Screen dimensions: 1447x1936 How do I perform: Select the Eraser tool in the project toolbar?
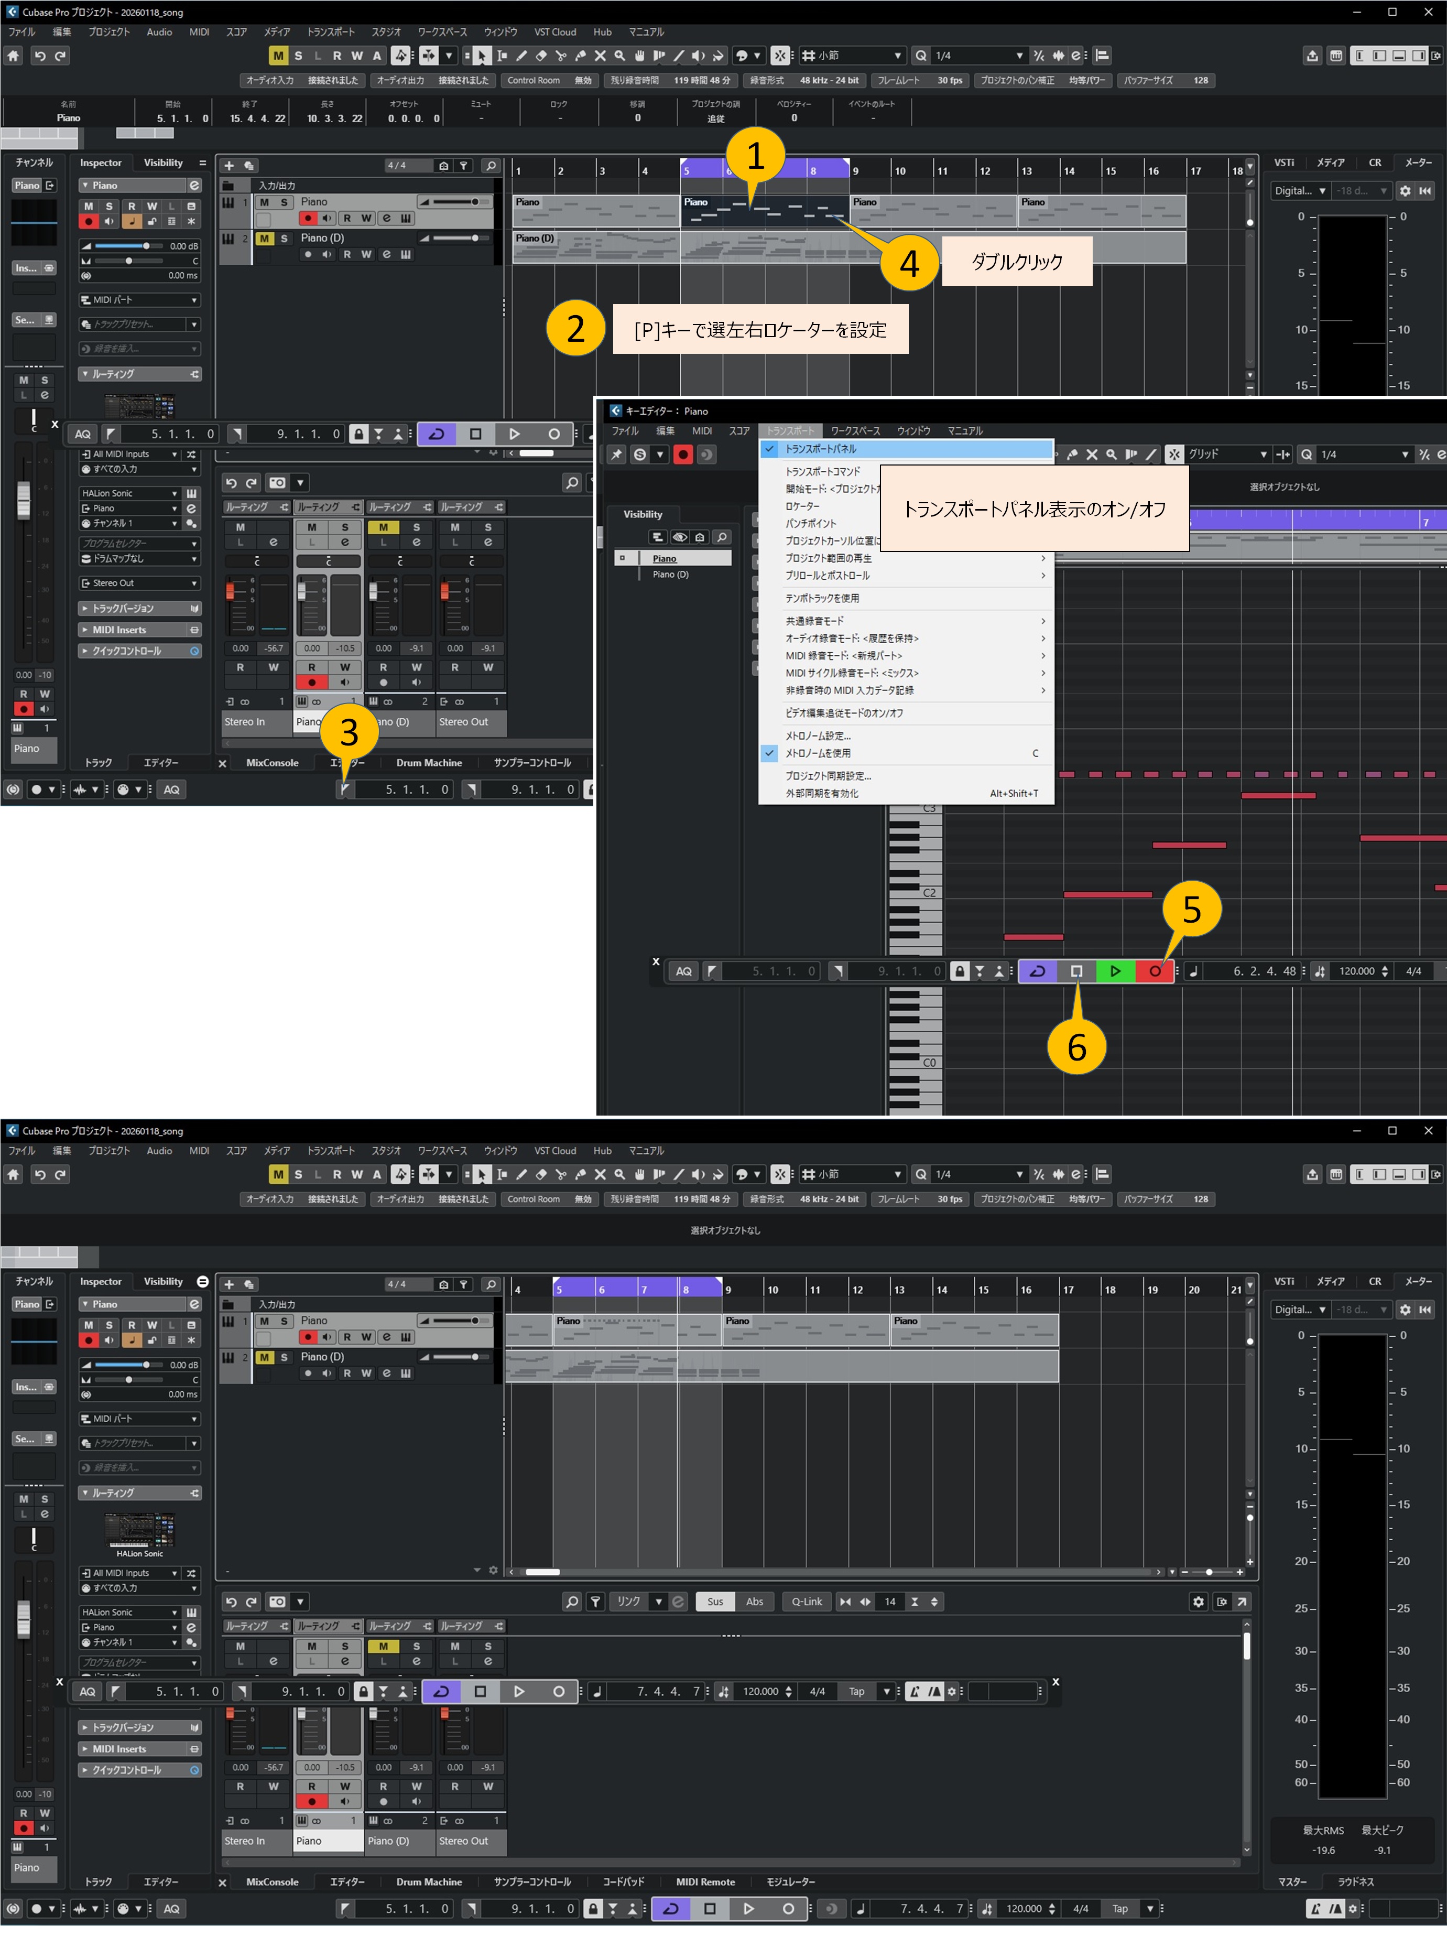(541, 55)
